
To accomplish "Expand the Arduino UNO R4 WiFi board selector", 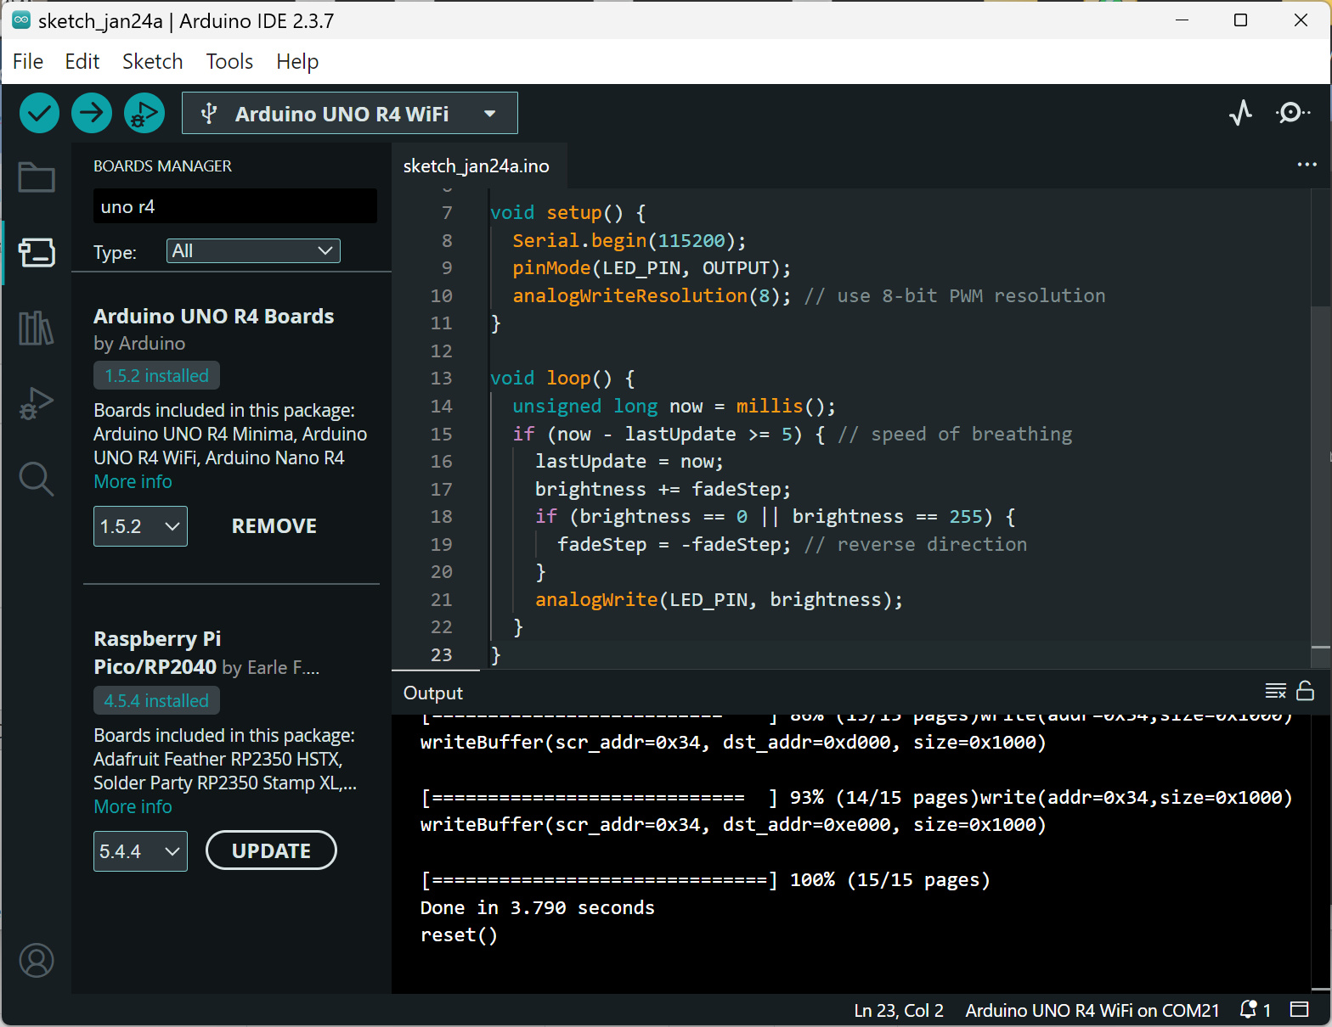I will [349, 113].
